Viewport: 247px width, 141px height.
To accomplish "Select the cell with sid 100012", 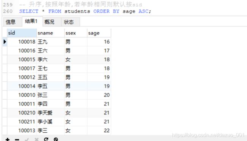I will tap(22, 77).
